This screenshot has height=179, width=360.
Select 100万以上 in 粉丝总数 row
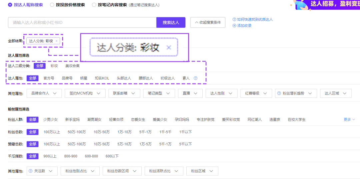point(52,132)
